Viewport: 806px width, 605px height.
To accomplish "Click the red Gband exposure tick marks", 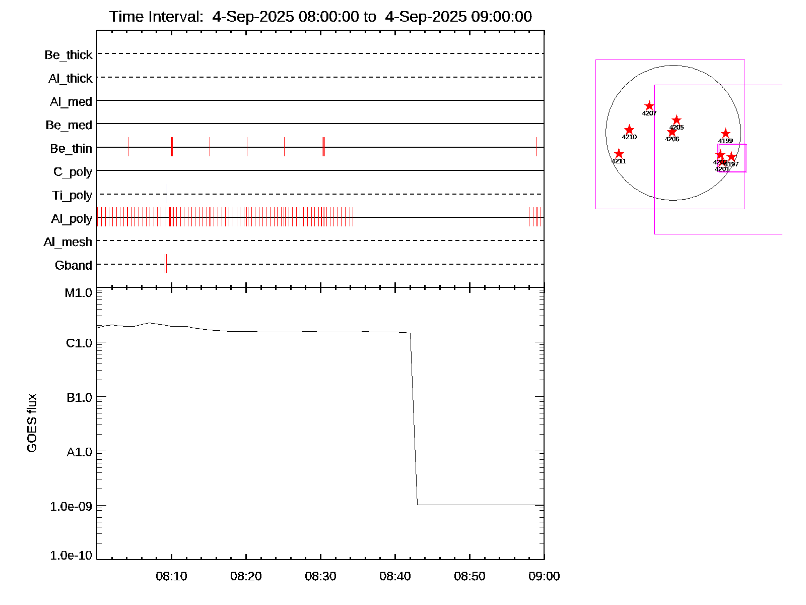I will click(x=166, y=264).
